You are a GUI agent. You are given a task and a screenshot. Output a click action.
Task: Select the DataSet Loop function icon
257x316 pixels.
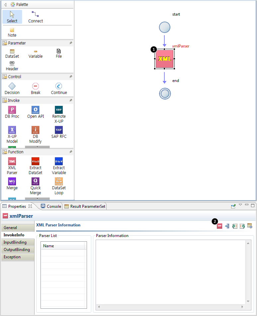59,186
